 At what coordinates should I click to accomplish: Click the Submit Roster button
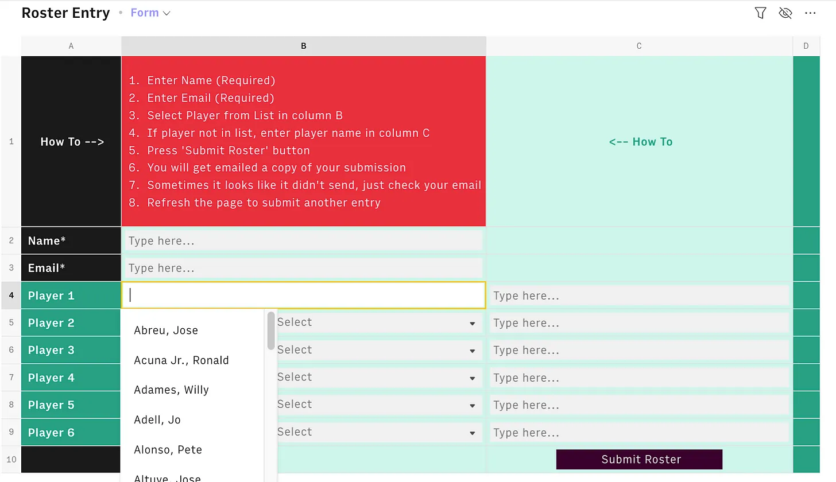(639, 459)
